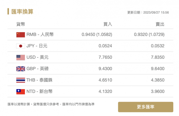Open the 更多匯率 button
This screenshot has height=116, width=179.
(146, 107)
